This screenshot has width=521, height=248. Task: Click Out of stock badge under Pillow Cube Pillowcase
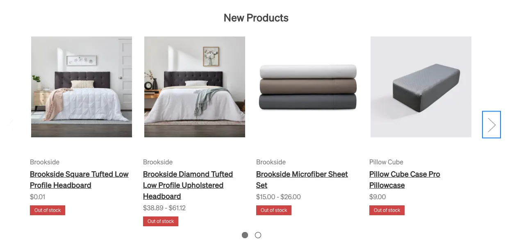pos(387,210)
